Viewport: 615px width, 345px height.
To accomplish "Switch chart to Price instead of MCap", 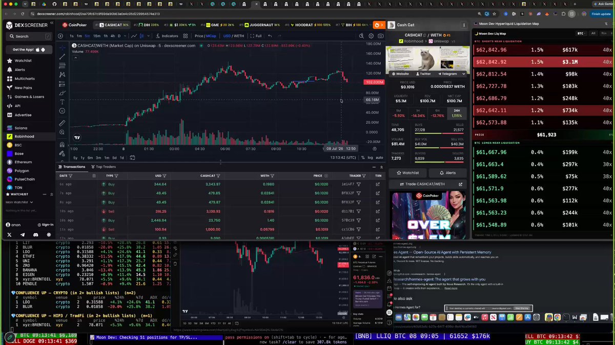I will pos(199,36).
